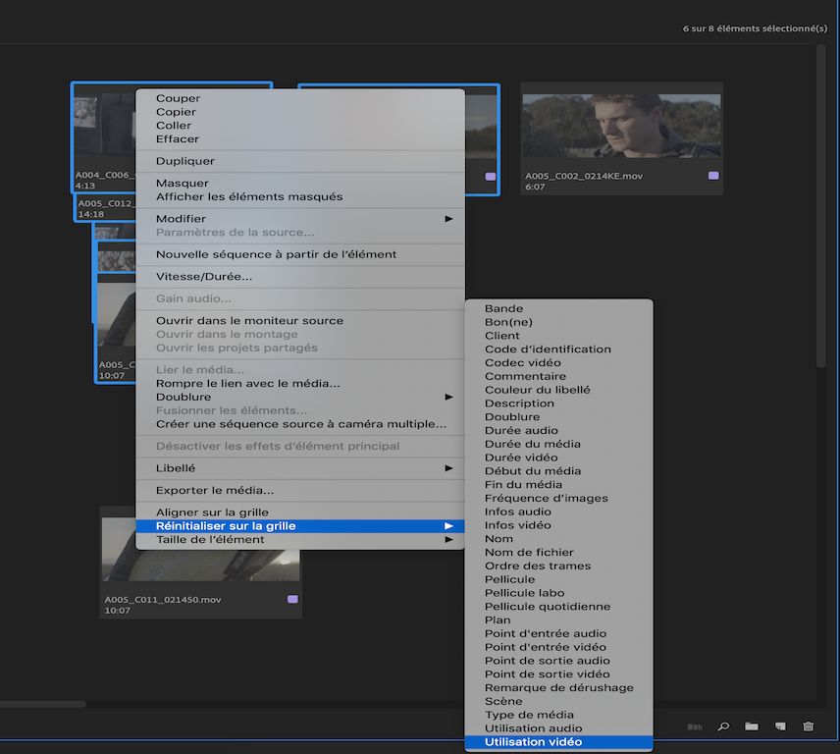
Task: Select Point d'entrée audio
Action: [x=558, y=634]
